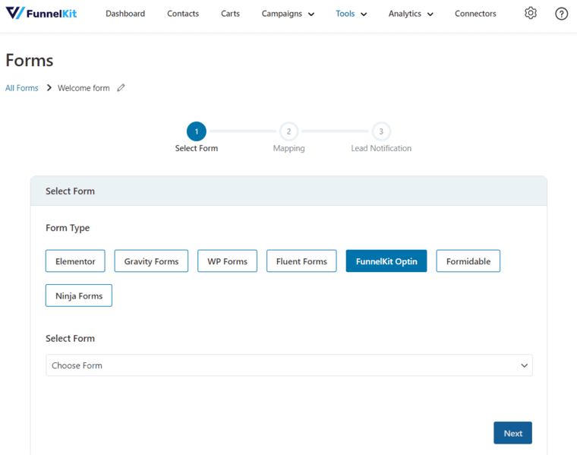Open the Connectors page
The width and height of the screenshot is (577, 455).
475,14
